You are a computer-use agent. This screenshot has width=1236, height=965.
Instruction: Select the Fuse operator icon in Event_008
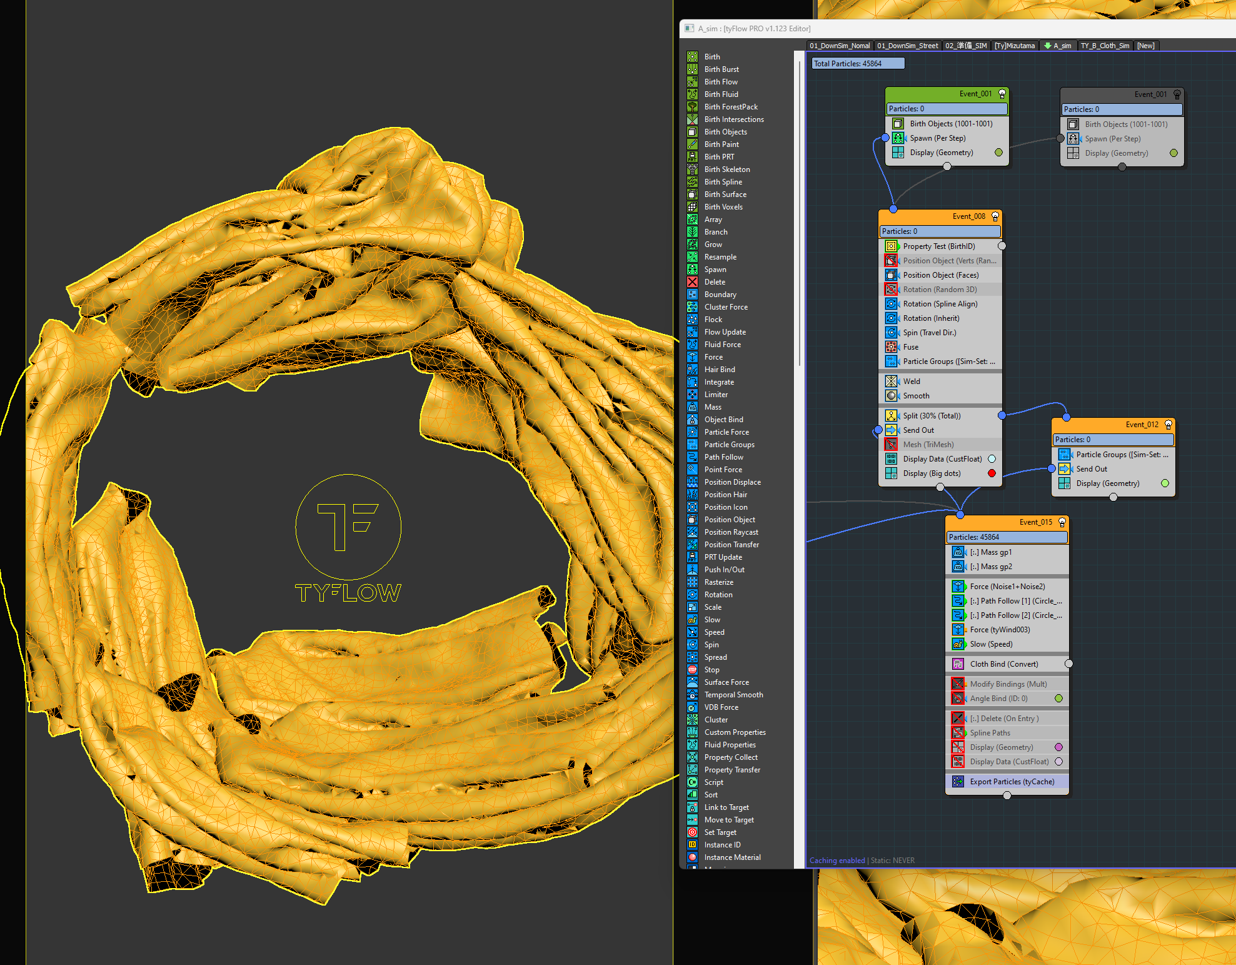[891, 347]
